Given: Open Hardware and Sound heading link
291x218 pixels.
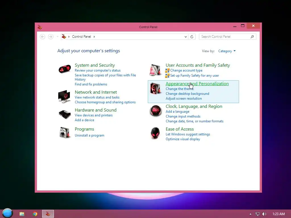Looking at the screenshot, I should (95, 110).
